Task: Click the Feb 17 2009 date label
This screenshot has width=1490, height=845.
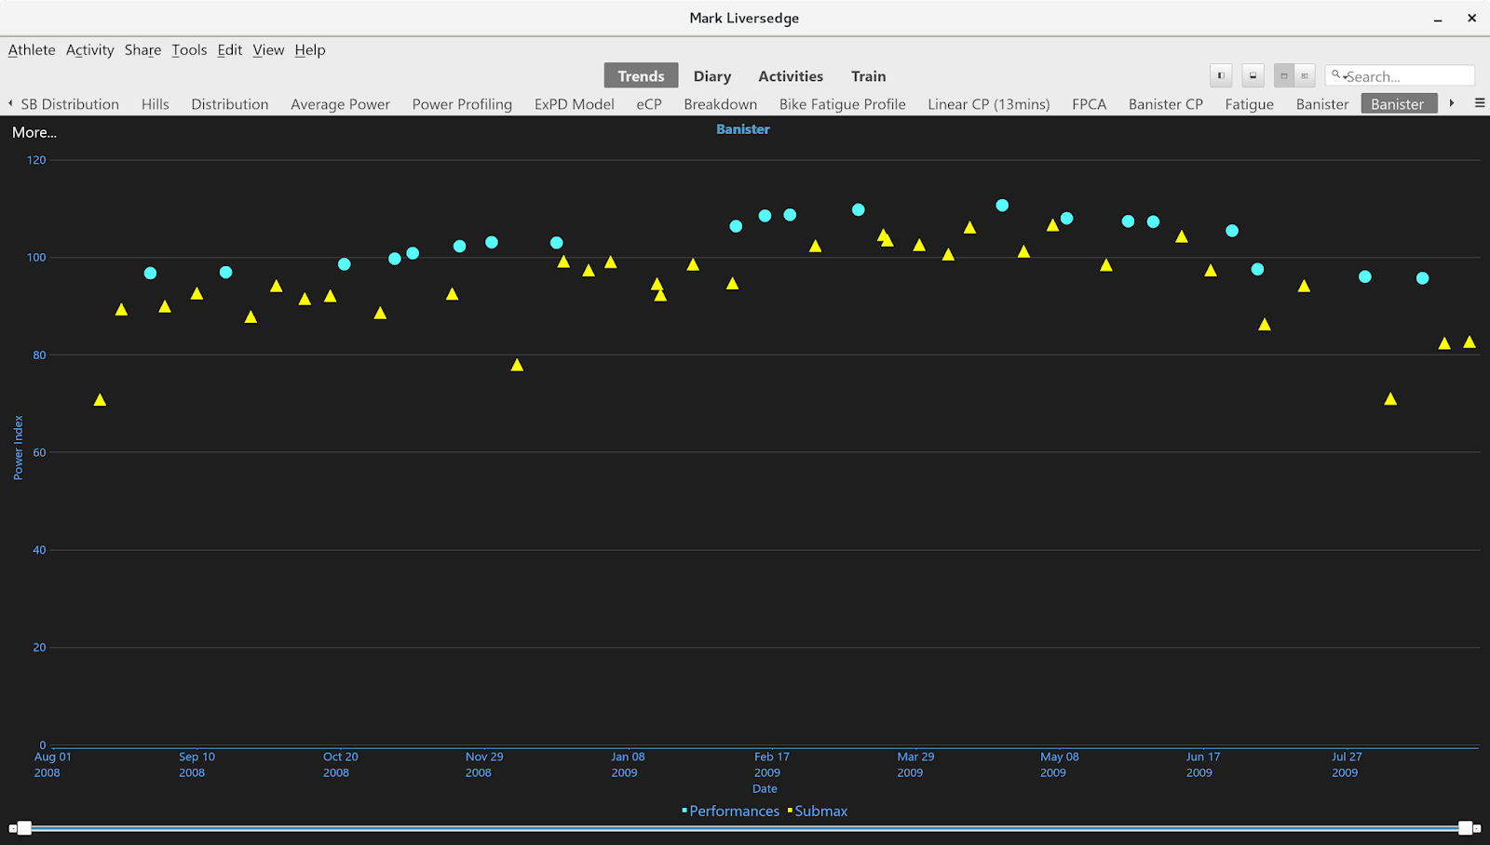Action: (x=770, y=764)
